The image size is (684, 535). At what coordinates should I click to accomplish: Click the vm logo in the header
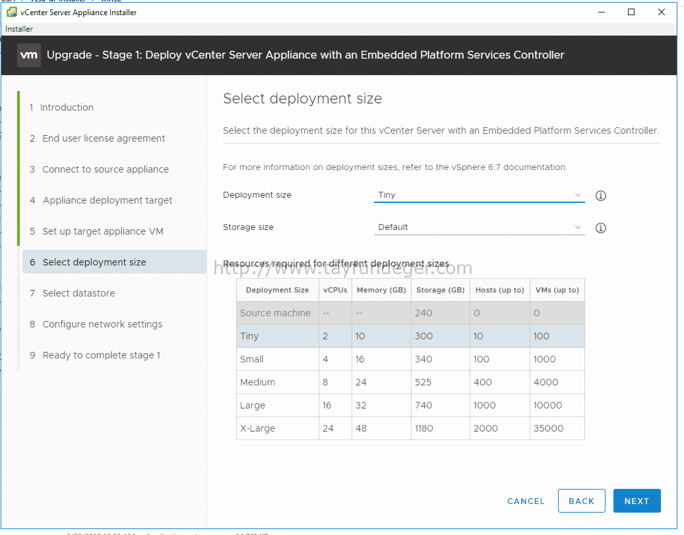pyautogui.click(x=29, y=55)
